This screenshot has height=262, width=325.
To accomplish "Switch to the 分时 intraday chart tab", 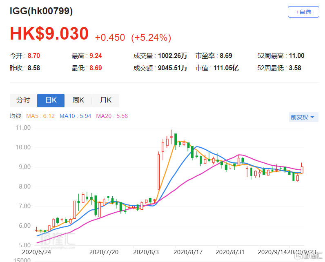I will 23,100.
